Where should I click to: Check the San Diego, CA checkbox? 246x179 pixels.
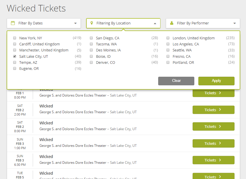91,38
